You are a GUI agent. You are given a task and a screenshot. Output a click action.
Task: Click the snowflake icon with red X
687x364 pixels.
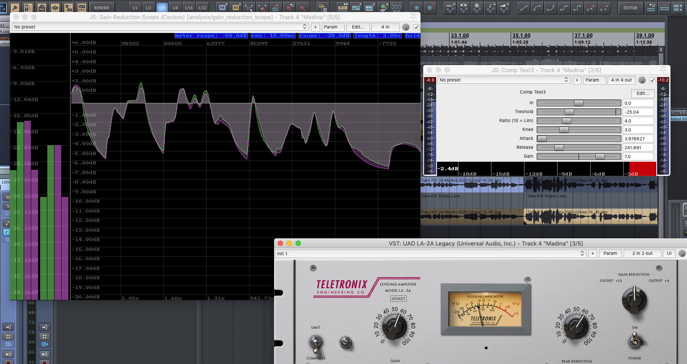pyautogui.click(x=430, y=8)
